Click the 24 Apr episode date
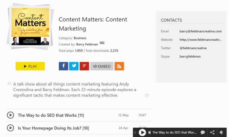The width and height of the screenshot is (229, 137). 124,128
